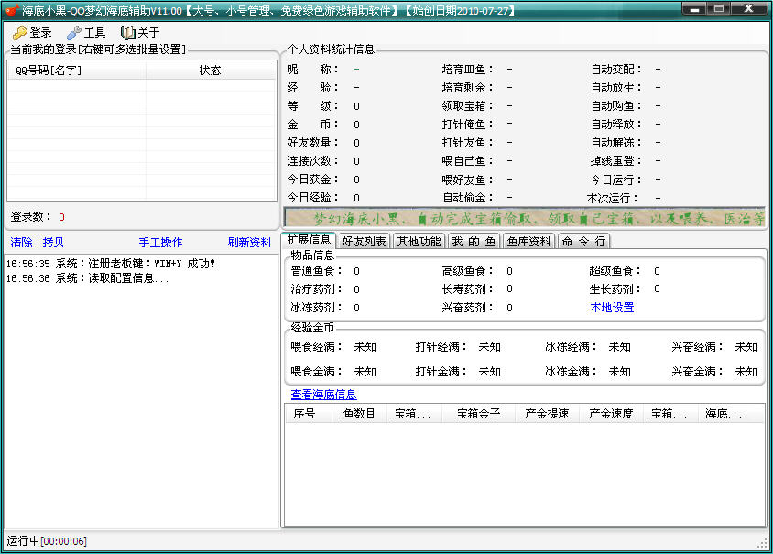Screen dimensions: 773x554
Task: Click the 宝箱金子 column header
Action: (x=478, y=414)
